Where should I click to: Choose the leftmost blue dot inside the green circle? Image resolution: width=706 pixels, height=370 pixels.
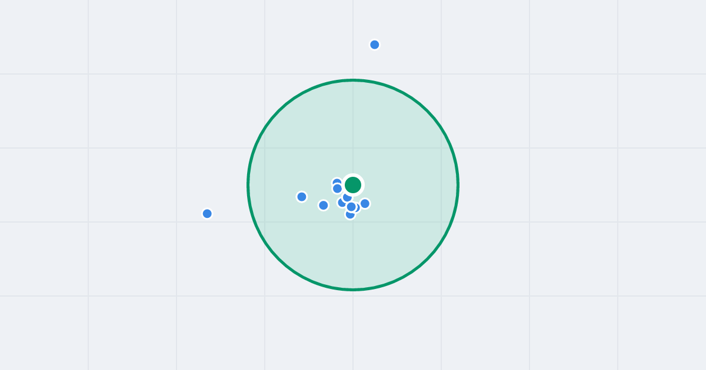coord(302,197)
